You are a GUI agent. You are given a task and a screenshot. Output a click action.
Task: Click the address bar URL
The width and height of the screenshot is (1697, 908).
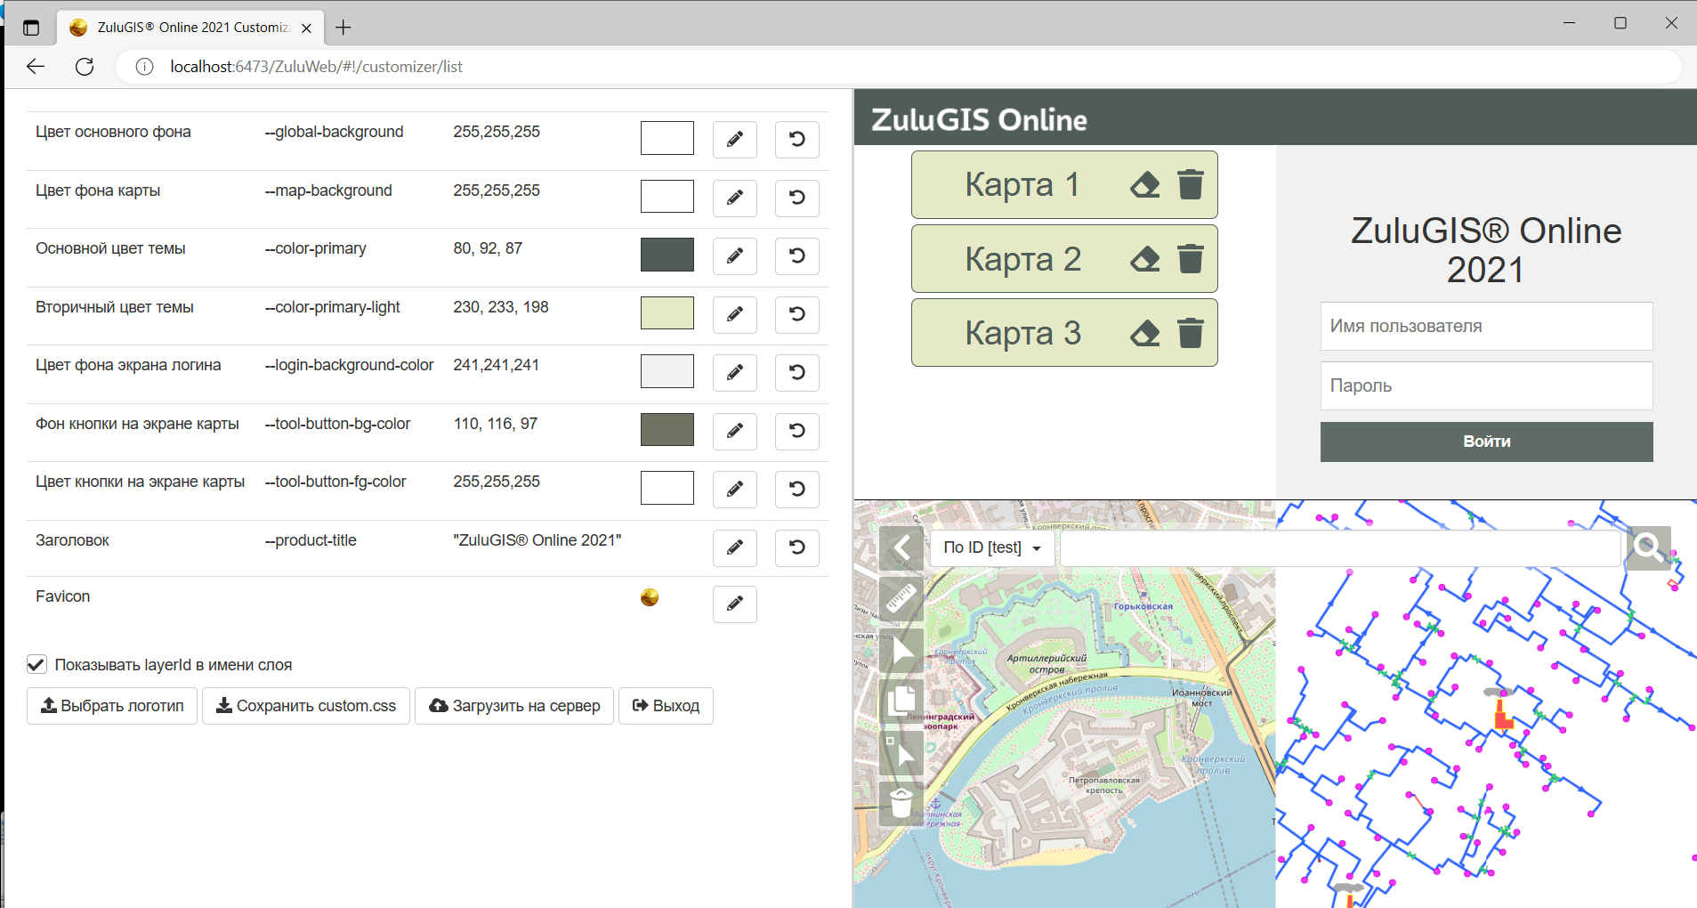coord(317,67)
